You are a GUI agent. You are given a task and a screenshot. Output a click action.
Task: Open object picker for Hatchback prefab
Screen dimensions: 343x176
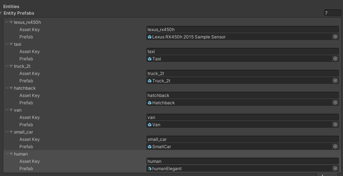[x=335, y=103]
